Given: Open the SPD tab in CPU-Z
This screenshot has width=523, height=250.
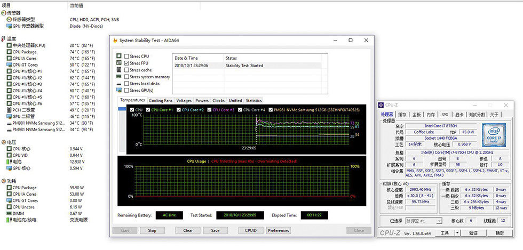Looking at the screenshot, I should tap(445, 115).
